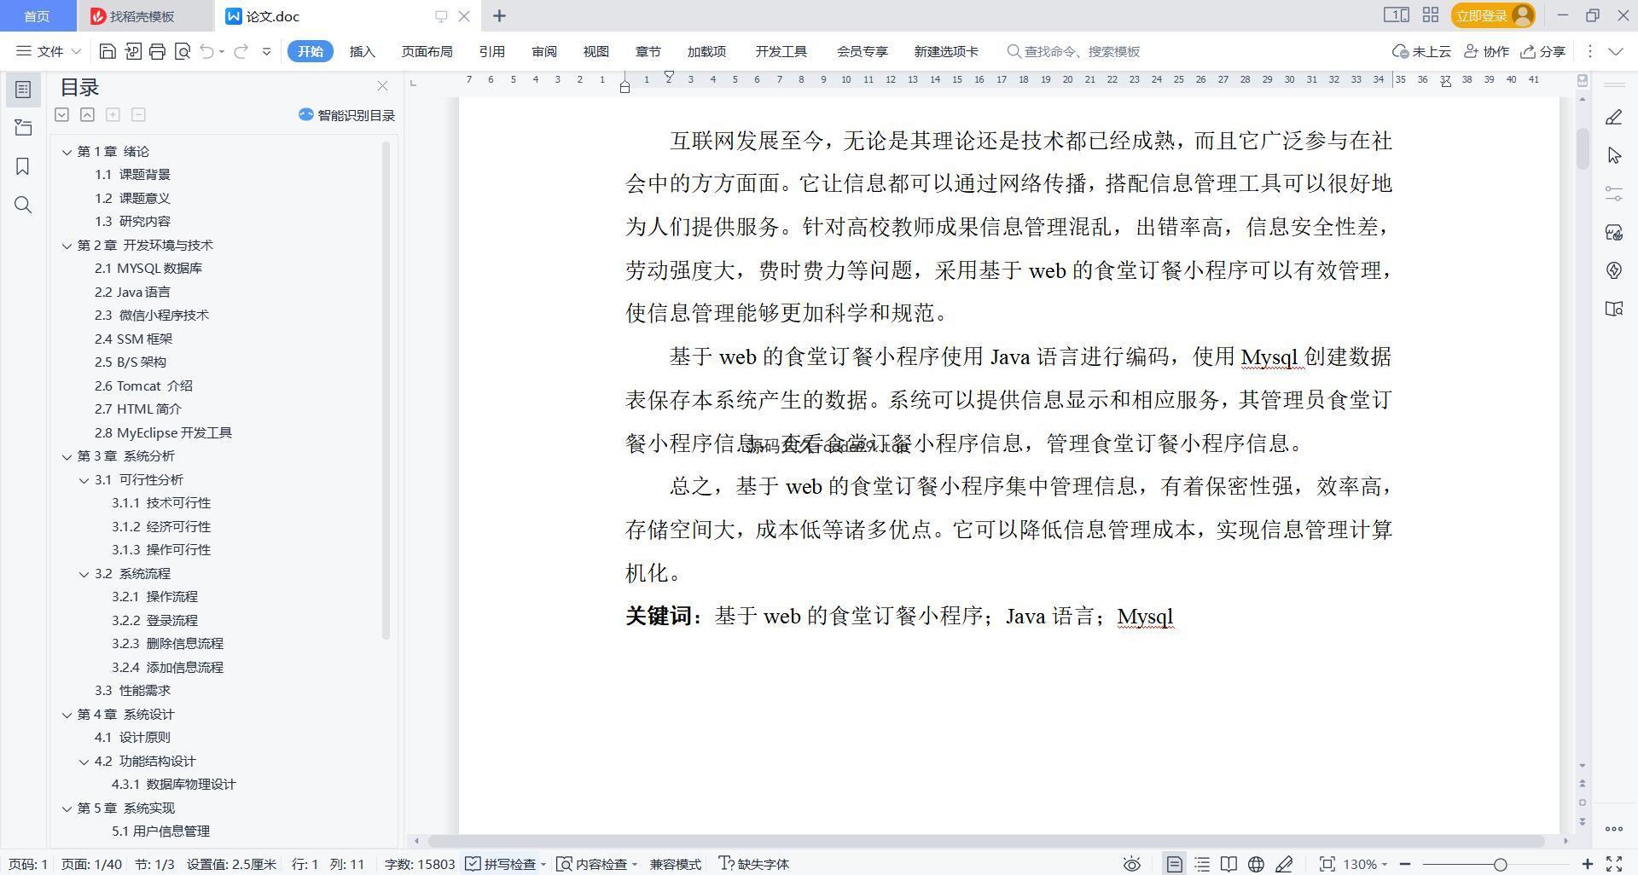Collapse 第4章 系统设计 node
The image size is (1638, 875).
pos(67,715)
